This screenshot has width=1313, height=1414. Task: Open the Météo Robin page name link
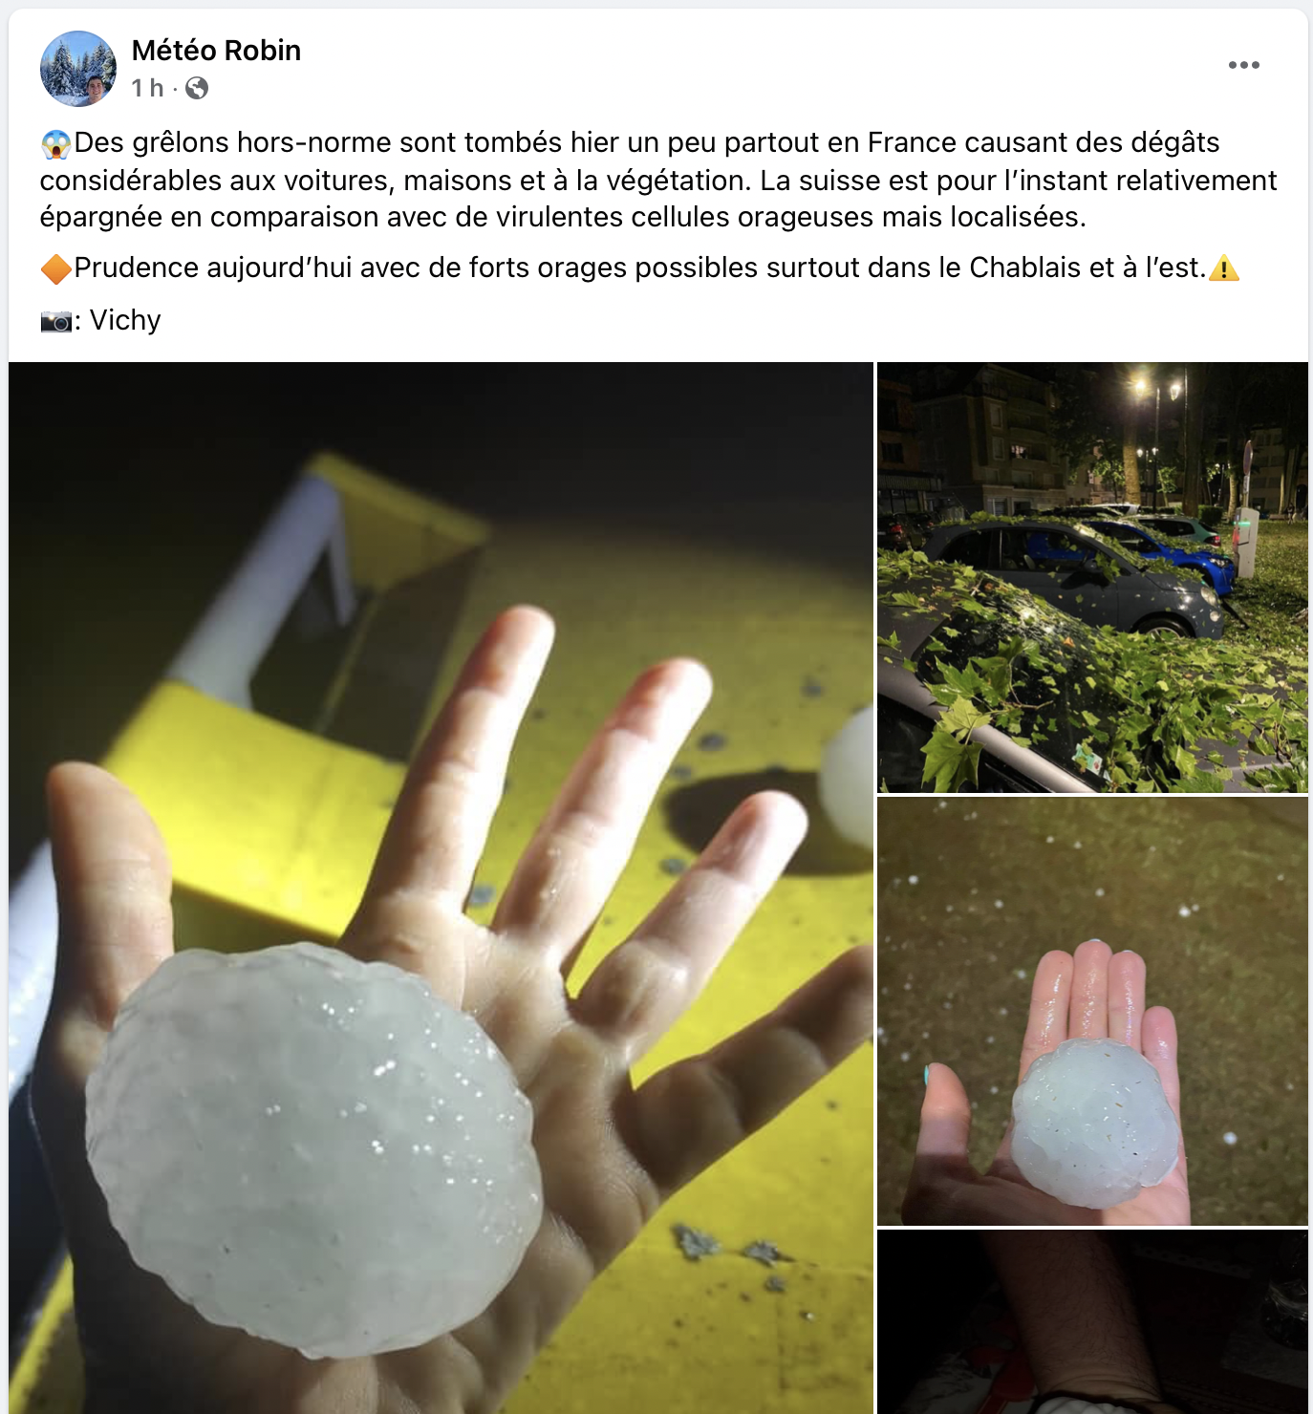coord(216,50)
